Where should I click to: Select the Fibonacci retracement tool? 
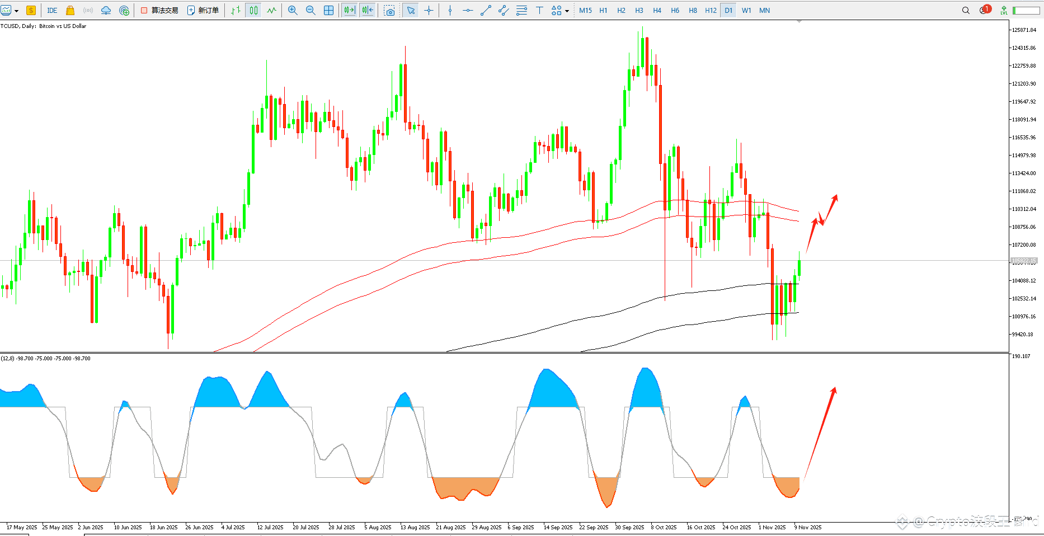tap(521, 10)
